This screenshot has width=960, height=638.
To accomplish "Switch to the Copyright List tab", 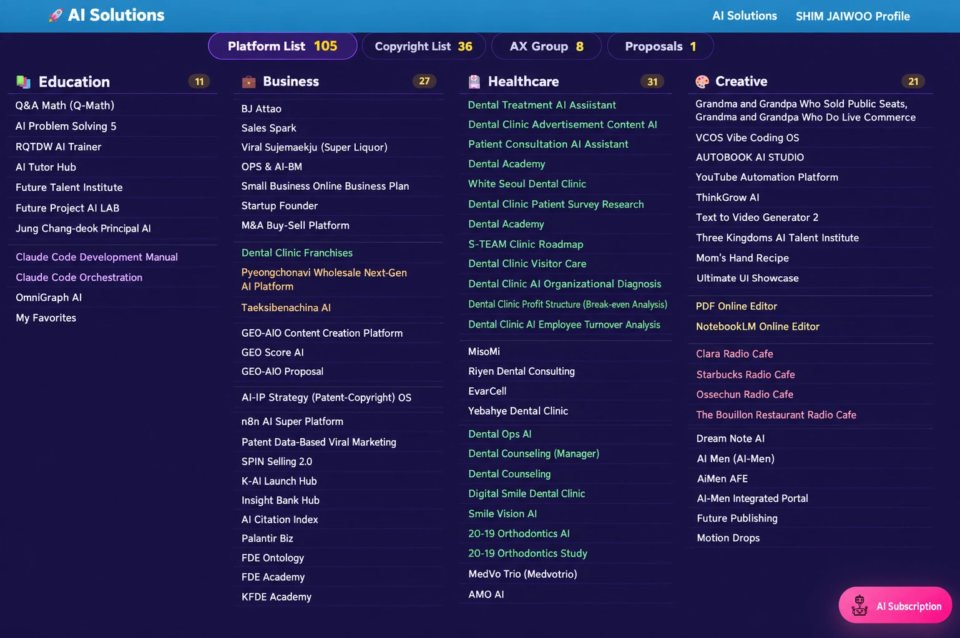I will point(424,46).
